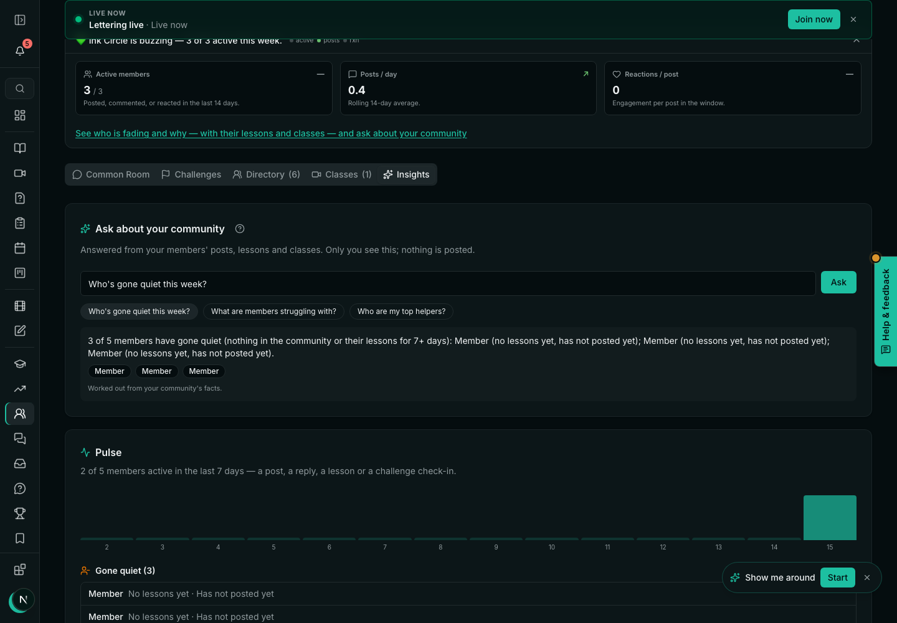The width and height of the screenshot is (897, 623).
Task: Open the circled question mark sidebar icon
Action: click(x=20, y=488)
